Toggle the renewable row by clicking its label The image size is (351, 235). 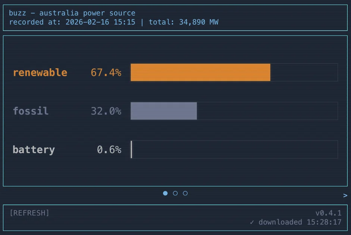tap(40, 72)
